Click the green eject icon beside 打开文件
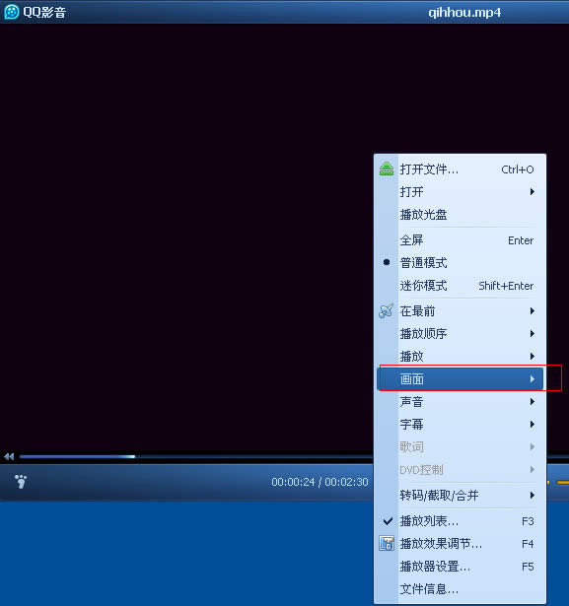 coord(386,168)
